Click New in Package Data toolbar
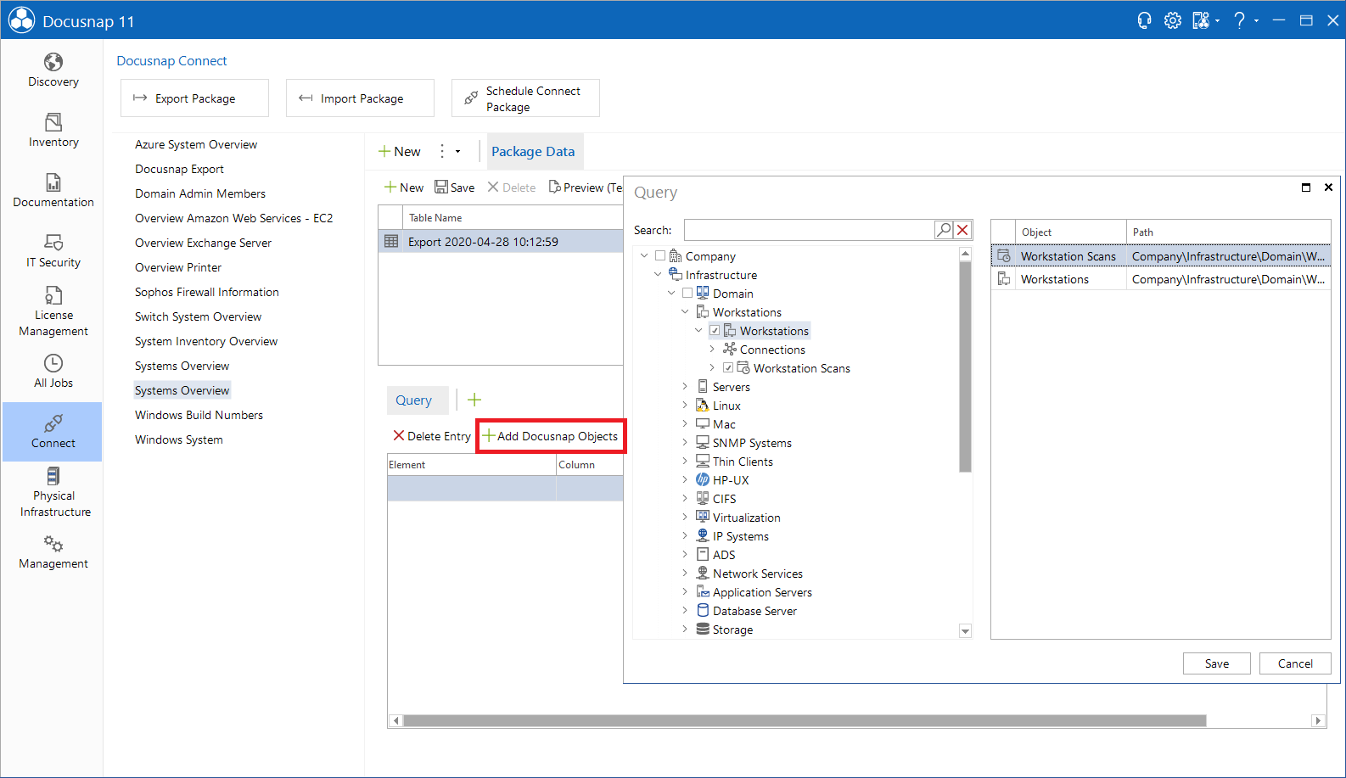The height and width of the screenshot is (778, 1346). [x=404, y=188]
